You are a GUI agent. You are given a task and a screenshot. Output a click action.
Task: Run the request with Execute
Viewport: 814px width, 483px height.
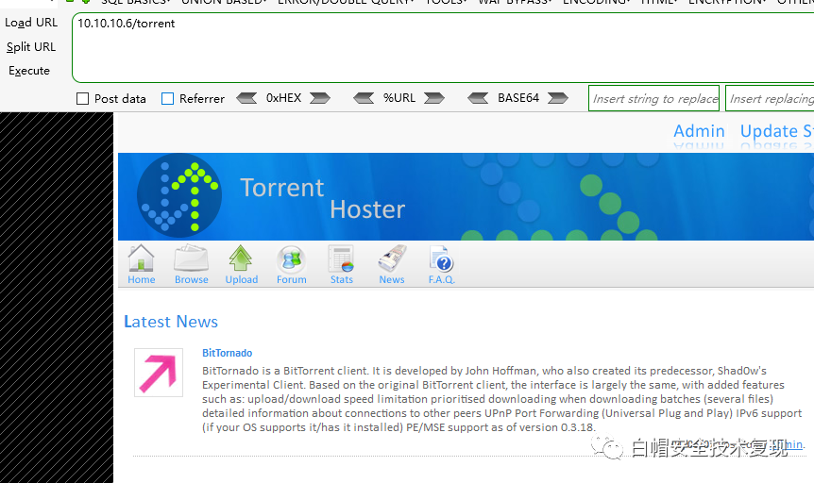(x=29, y=71)
